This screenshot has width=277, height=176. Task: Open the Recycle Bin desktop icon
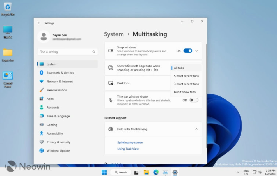[8, 9]
